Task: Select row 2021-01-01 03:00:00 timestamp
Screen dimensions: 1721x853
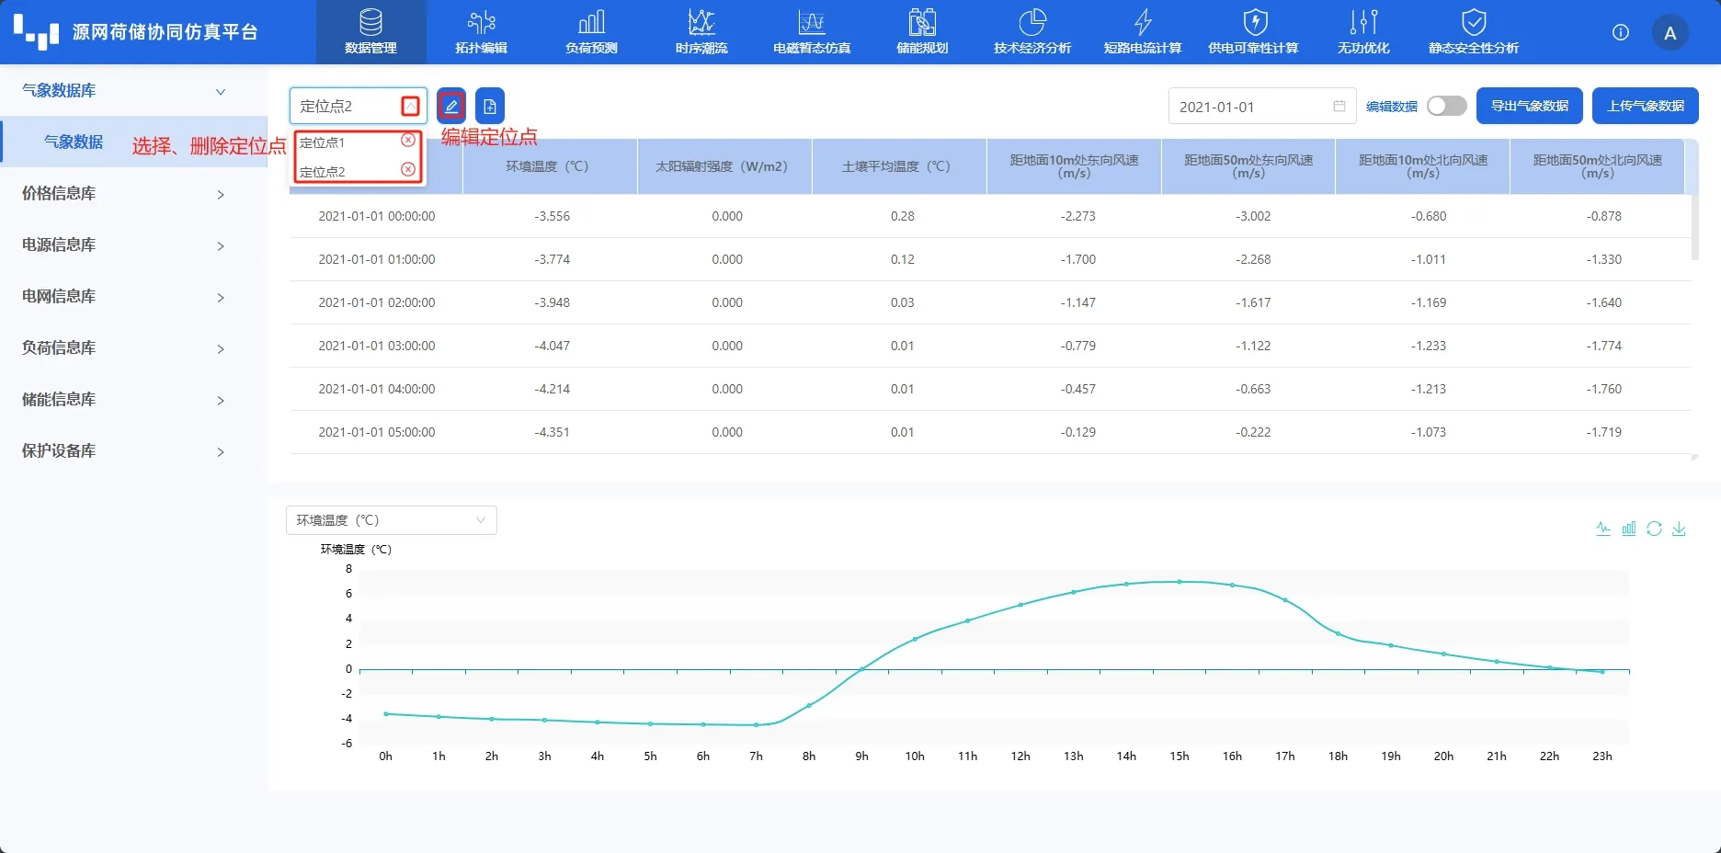Action: (377, 346)
